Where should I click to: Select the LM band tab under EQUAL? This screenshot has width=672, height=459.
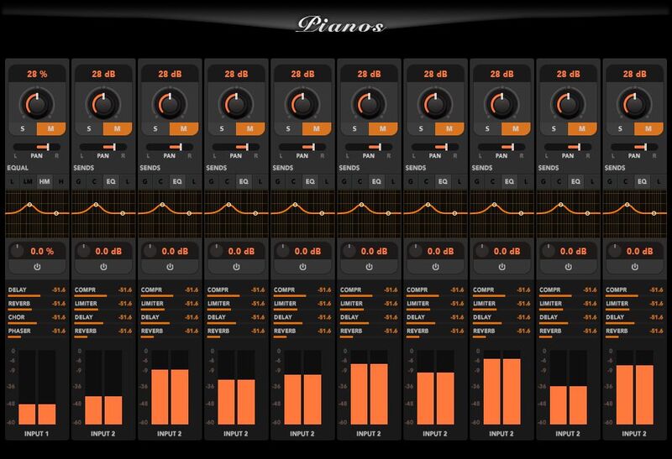(28, 181)
